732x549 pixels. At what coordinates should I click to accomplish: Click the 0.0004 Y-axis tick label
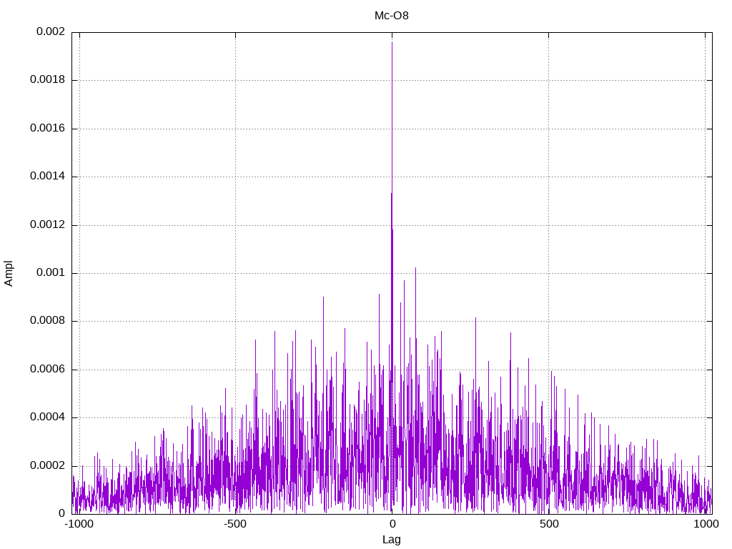47,417
